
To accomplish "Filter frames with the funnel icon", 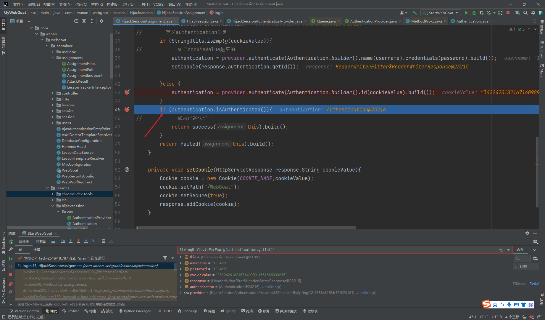I will pos(165,258).
